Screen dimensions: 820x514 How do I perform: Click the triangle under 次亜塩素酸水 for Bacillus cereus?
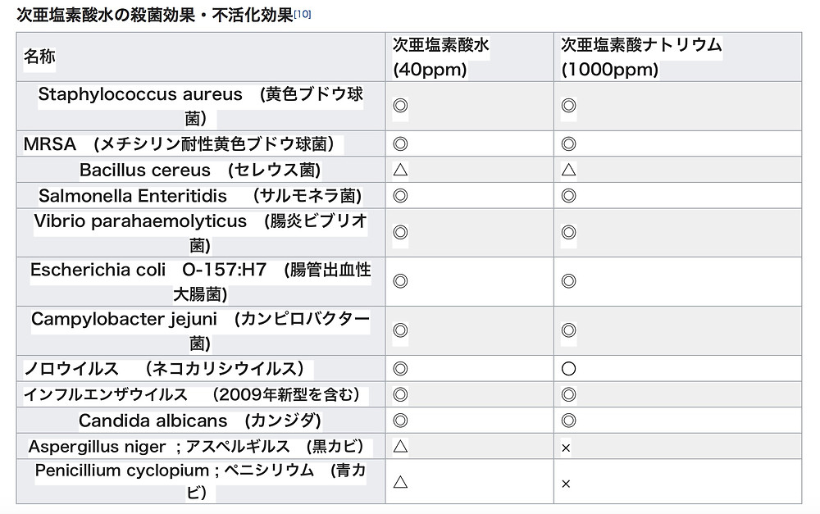[x=400, y=171]
